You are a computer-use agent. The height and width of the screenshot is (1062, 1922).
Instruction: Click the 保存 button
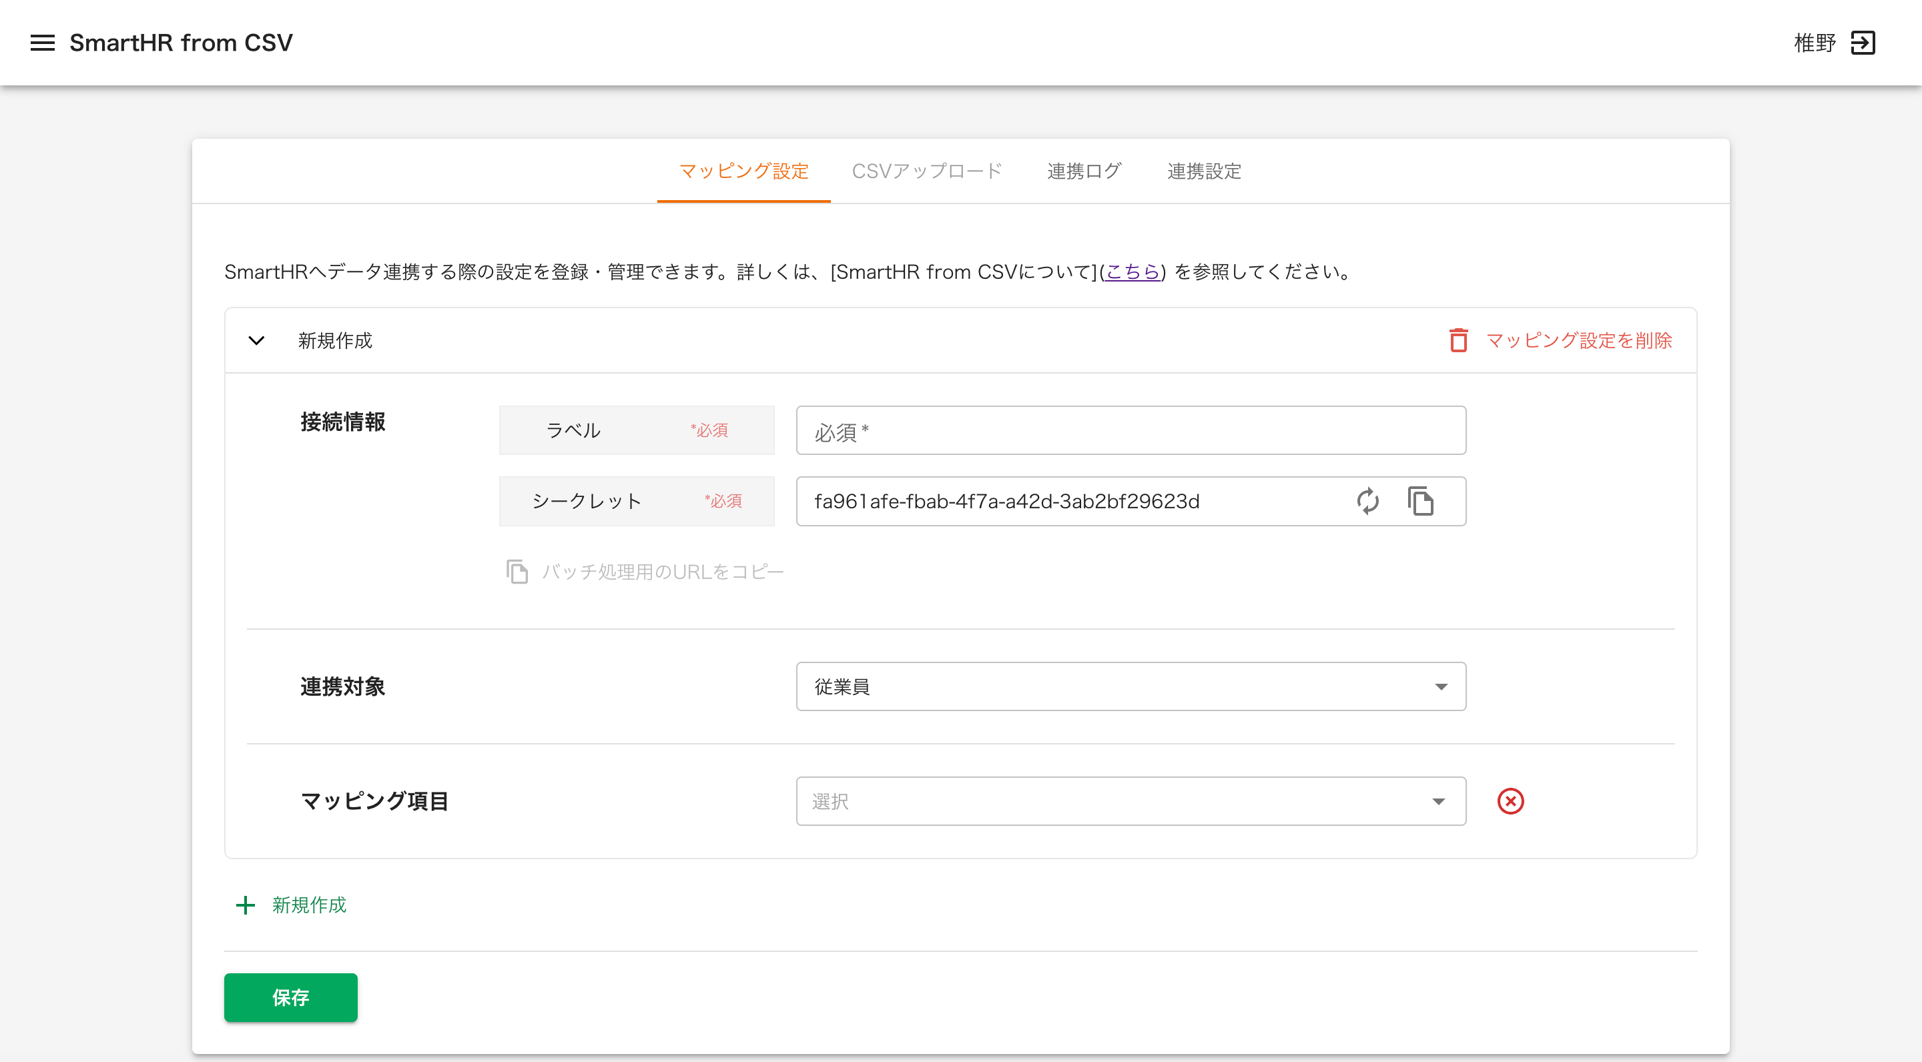click(x=290, y=997)
